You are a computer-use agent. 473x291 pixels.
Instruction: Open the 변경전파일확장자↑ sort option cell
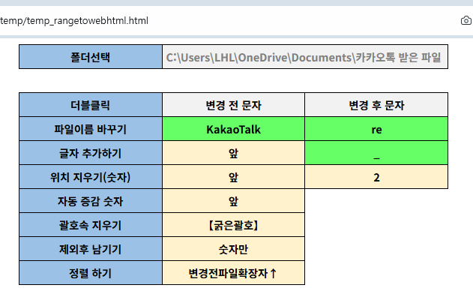click(233, 273)
